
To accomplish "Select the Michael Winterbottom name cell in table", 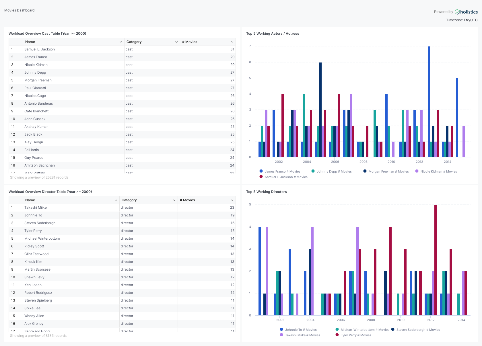I will pyautogui.click(x=71, y=239).
